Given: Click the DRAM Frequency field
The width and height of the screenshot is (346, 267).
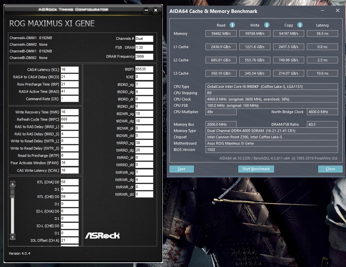Looking at the screenshot, I should point(144,56).
